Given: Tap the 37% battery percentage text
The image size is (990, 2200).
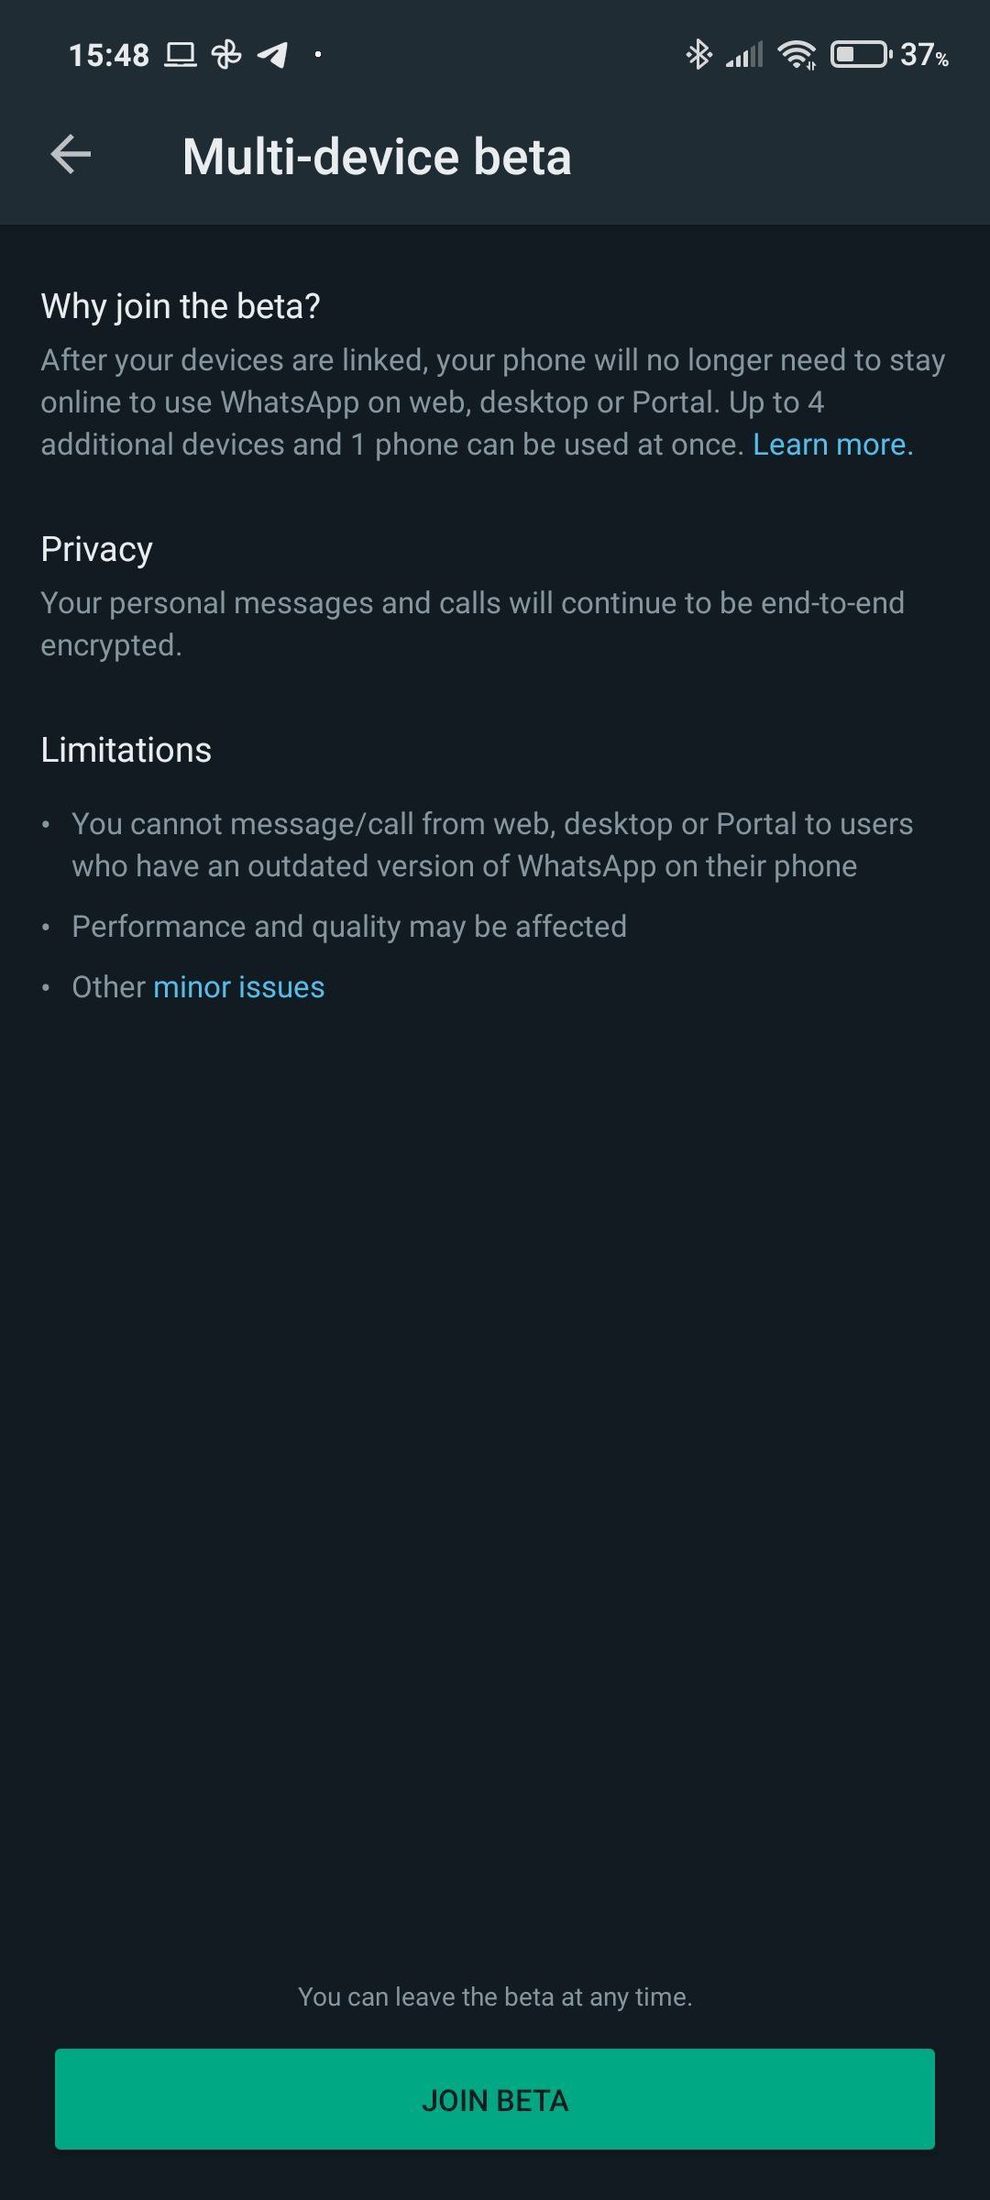Looking at the screenshot, I should pos(924,56).
